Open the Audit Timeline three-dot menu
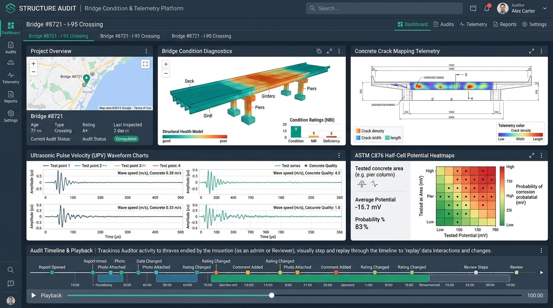553x308 pixels. pyautogui.click(x=541, y=251)
